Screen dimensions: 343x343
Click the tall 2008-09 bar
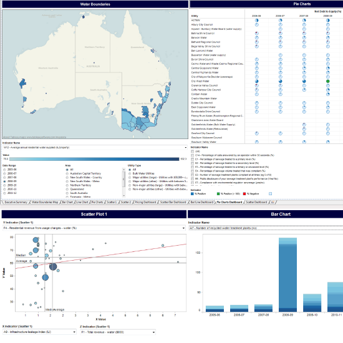point(287,274)
